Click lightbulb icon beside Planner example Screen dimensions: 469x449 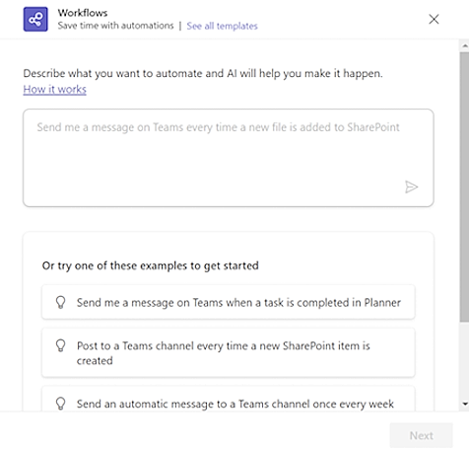60,302
